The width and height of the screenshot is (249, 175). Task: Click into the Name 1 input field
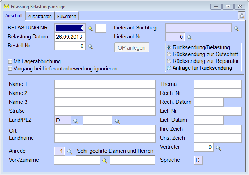coord(105,84)
